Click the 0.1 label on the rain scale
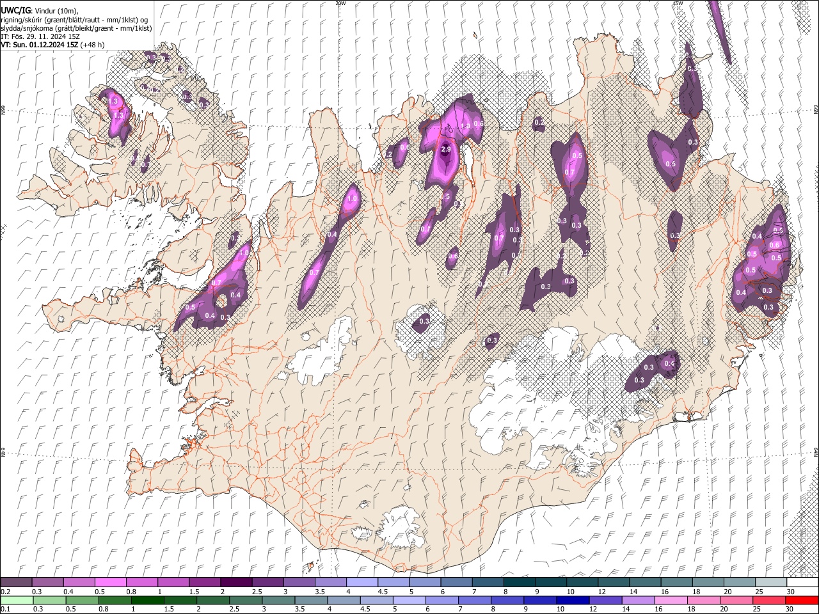 coord(5,609)
